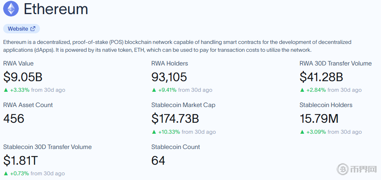Click the green up-triangle next to +3.33%

(x=6, y=90)
